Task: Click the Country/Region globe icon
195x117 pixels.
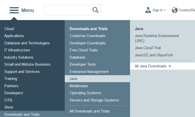Action: click(x=175, y=10)
